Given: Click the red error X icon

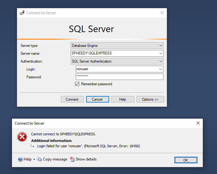Looking at the screenshot, I should click(22, 137).
